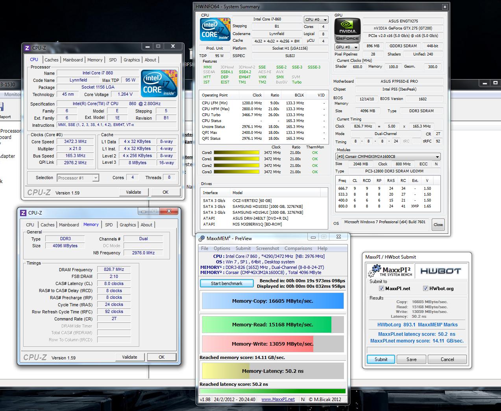Open the GPU #0 selector dropdown
Viewport: 501px width, 411px height.
[x=346, y=47]
